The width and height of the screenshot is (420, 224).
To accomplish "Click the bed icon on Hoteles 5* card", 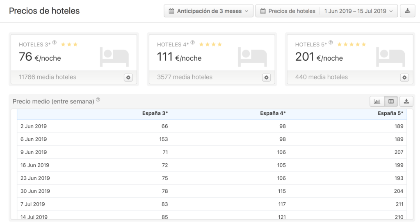I will (391, 57).
